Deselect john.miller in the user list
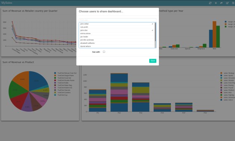The height and width of the screenshot is (141, 235). [x=117, y=24]
